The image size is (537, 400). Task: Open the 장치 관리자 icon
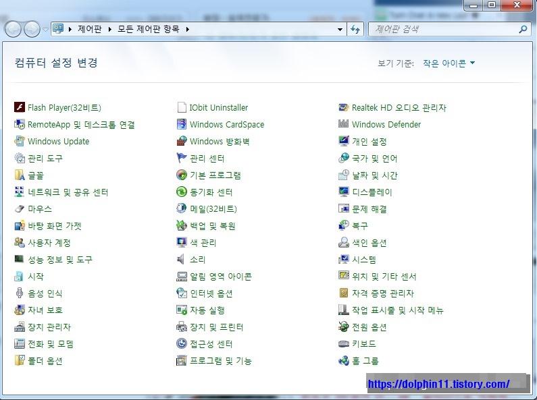tap(20, 327)
